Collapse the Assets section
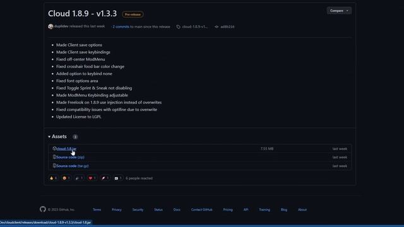The height and width of the screenshot is (227, 404). pos(57,136)
